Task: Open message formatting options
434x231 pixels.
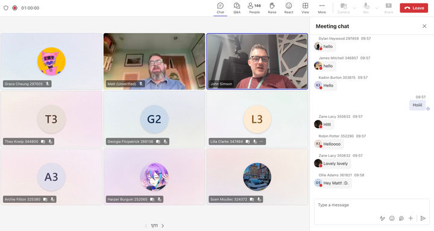Action: click(382, 218)
